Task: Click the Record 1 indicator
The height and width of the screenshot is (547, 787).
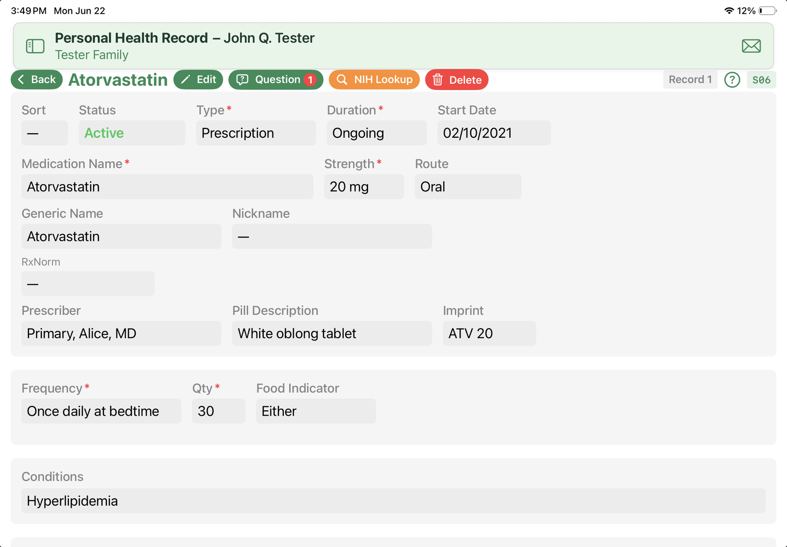Action: (690, 80)
